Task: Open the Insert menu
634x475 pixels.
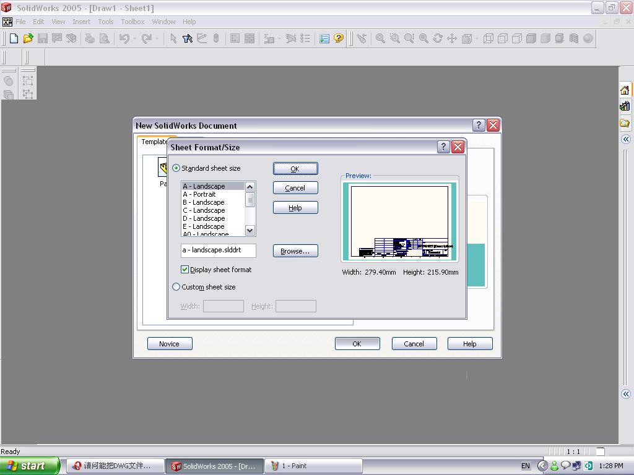Action: tap(81, 22)
